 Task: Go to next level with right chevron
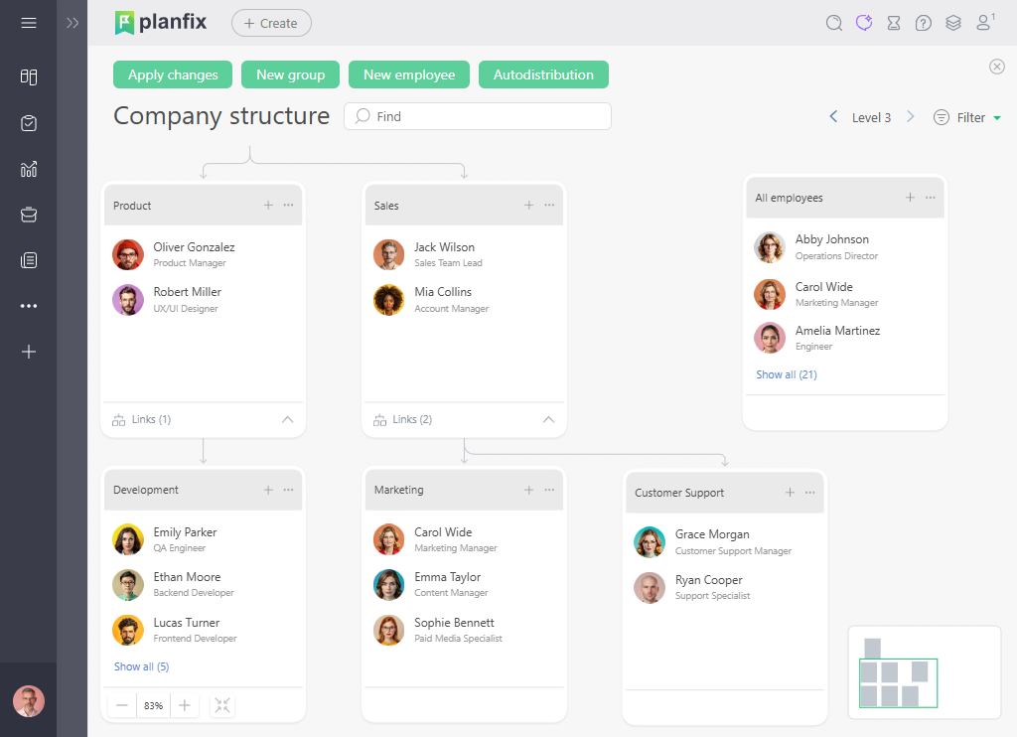(911, 117)
